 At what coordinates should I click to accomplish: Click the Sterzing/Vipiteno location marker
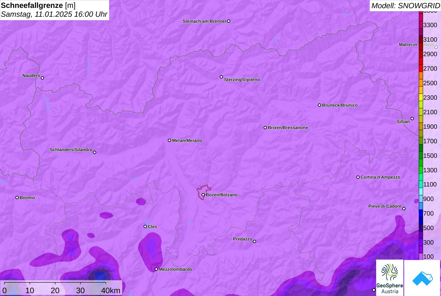tap(221, 77)
